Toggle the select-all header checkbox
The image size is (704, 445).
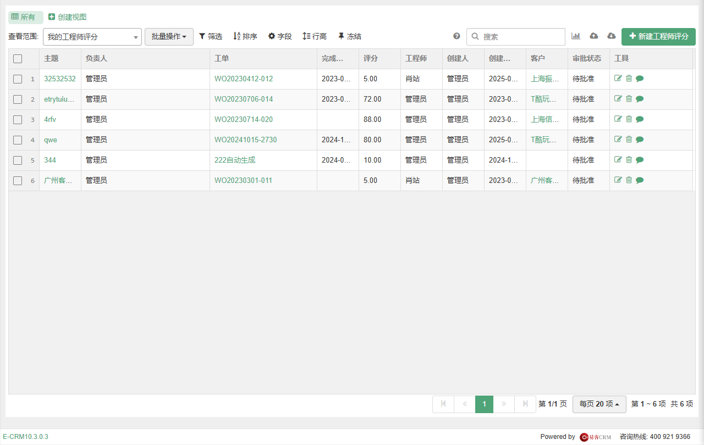[18, 59]
